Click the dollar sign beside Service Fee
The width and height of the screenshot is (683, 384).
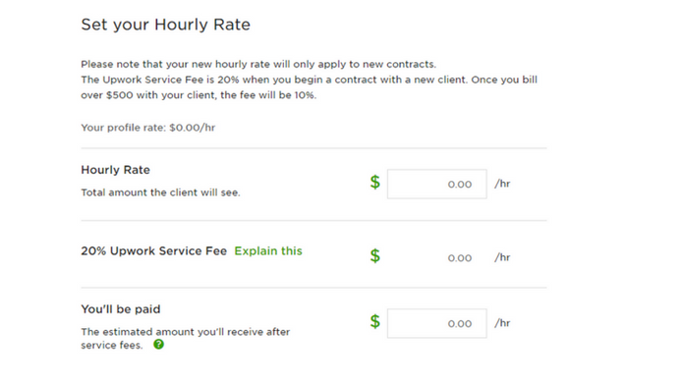pos(375,255)
